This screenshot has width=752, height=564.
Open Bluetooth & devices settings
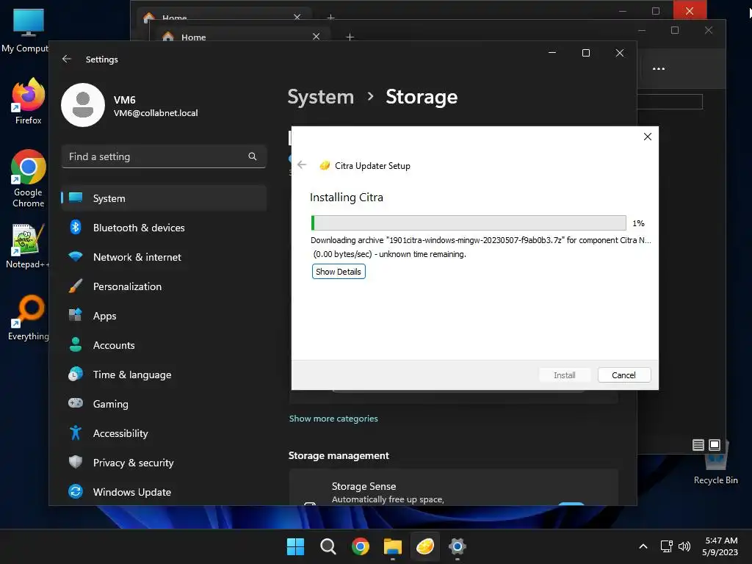pos(164,228)
